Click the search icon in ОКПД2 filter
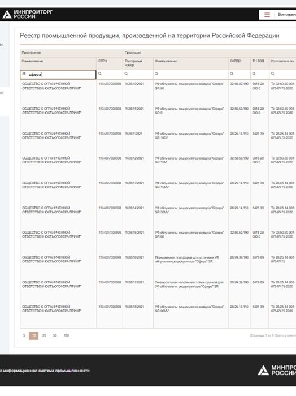 (x=232, y=74)
